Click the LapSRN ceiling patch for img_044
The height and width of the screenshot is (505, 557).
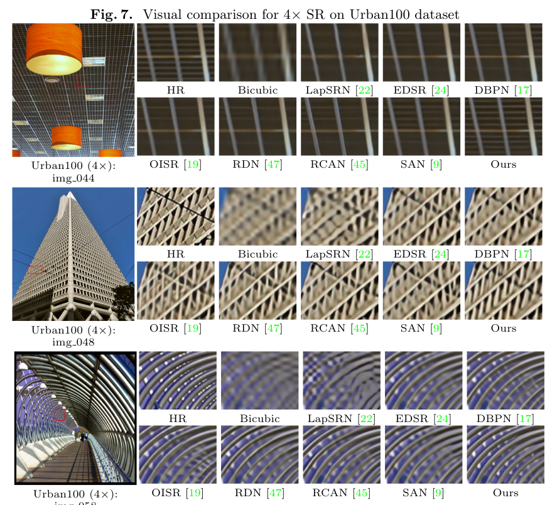click(340, 53)
